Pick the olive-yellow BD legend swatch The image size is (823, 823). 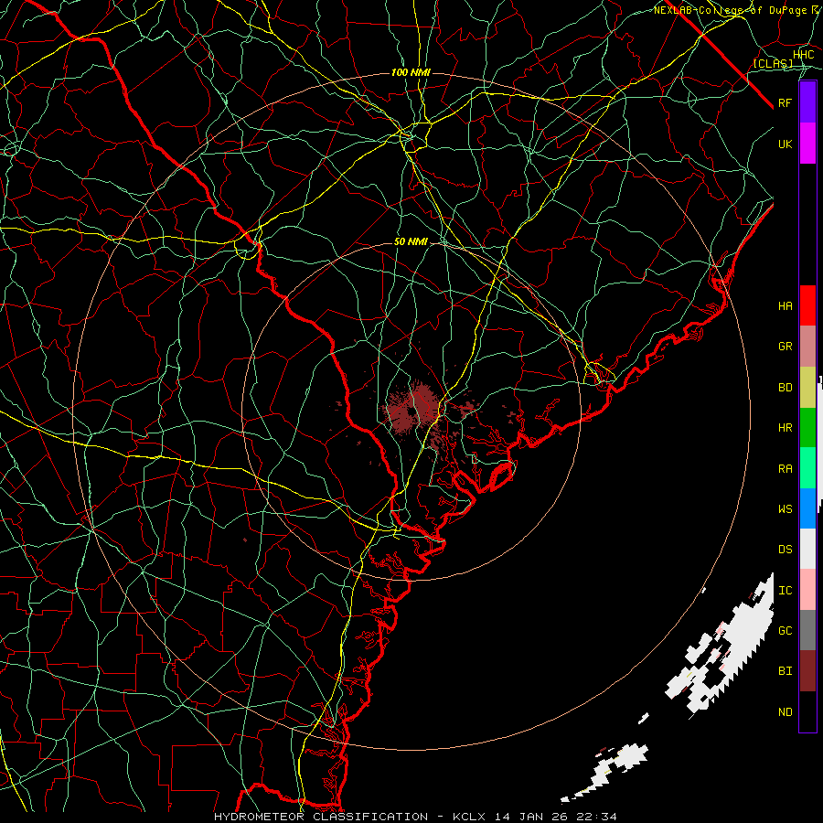[807, 387]
